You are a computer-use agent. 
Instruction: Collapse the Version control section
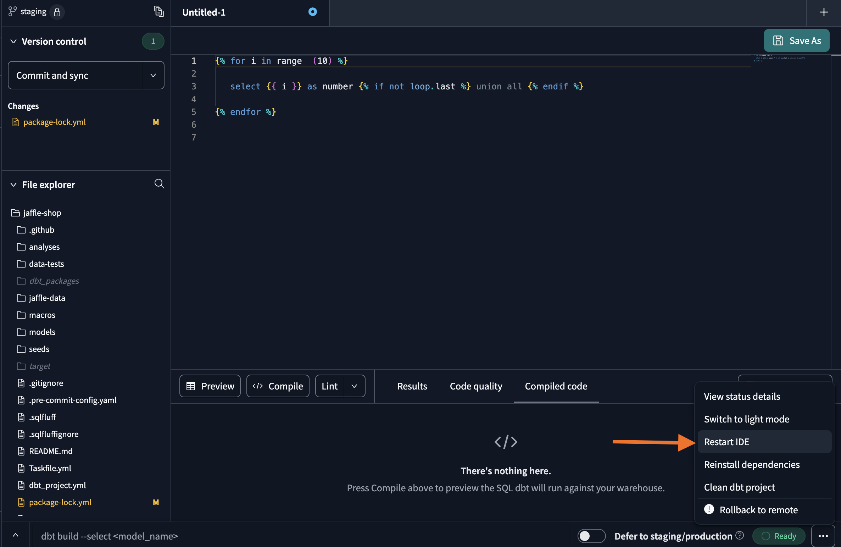pos(13,41)
